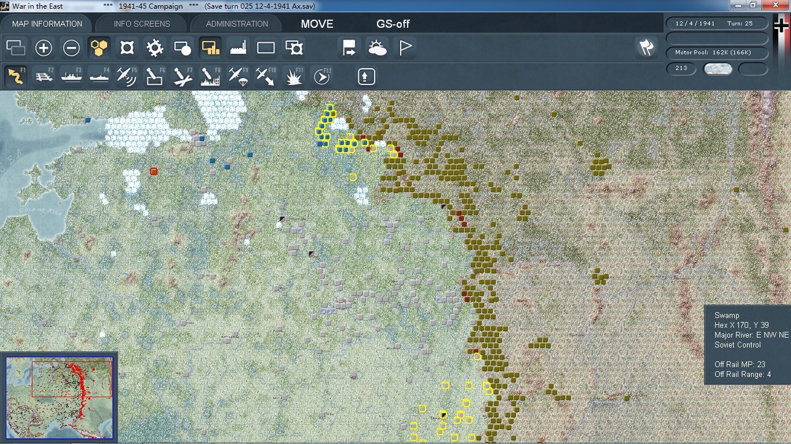Toggle the highlighted yellow screen-and-bars icon
Screen dimensions: 791x444
(x=210, y=47)
